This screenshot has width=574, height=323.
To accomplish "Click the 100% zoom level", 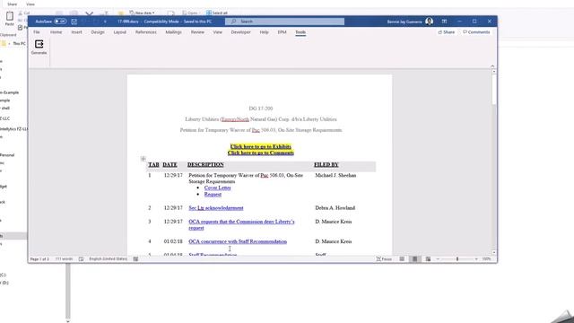I will pyautogui.click(x=486, y=259).
